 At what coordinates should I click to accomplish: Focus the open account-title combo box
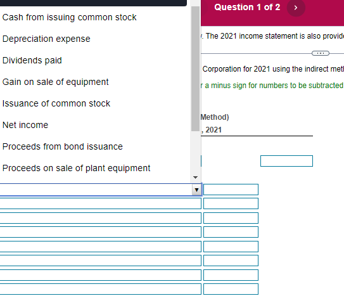100,190
